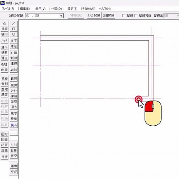This screenshot has width=179, height=179.
Task: Open the ファイル(F) menu
Action: (x=8, y=9)
